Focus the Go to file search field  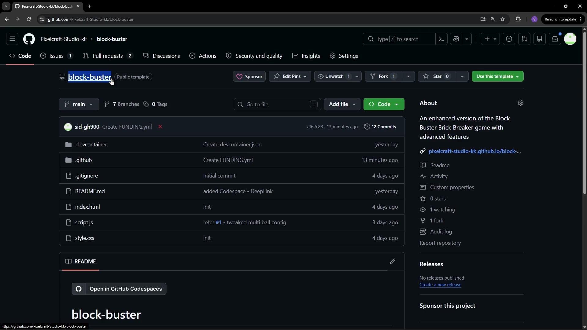pos(277,105)
